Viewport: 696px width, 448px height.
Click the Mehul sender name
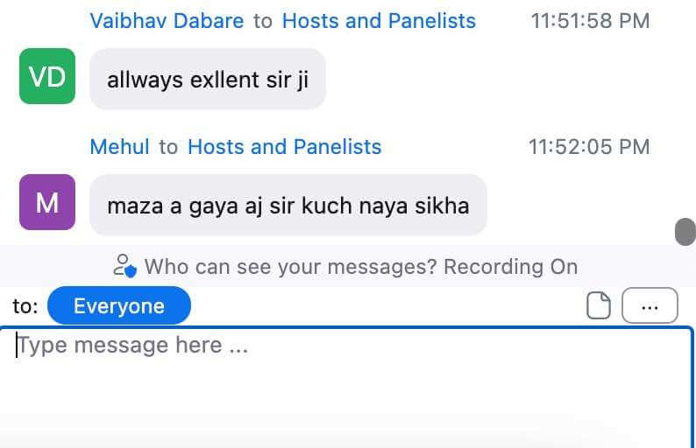(x=119, y=147)
